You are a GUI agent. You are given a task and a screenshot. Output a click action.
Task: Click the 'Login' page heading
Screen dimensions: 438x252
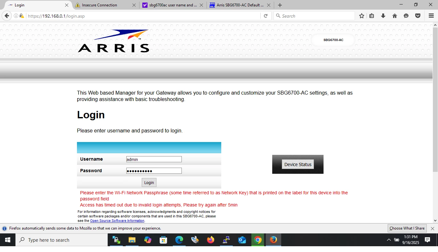tap(91, 115)
